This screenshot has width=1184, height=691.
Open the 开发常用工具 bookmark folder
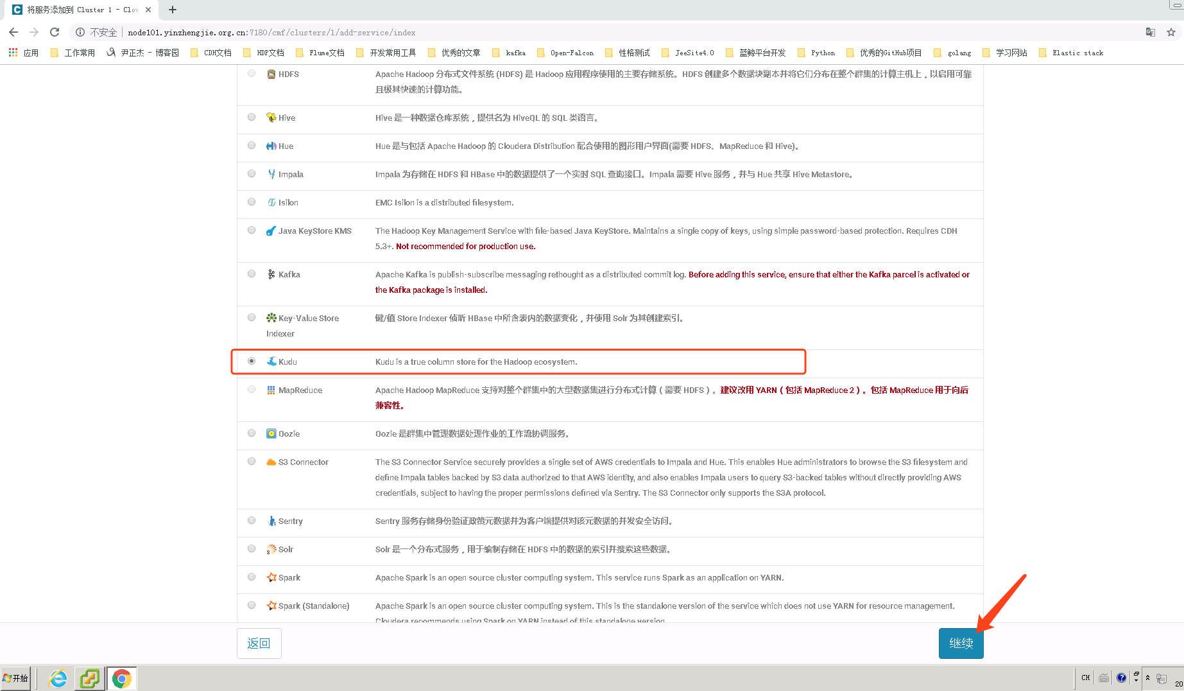(386, 53)
